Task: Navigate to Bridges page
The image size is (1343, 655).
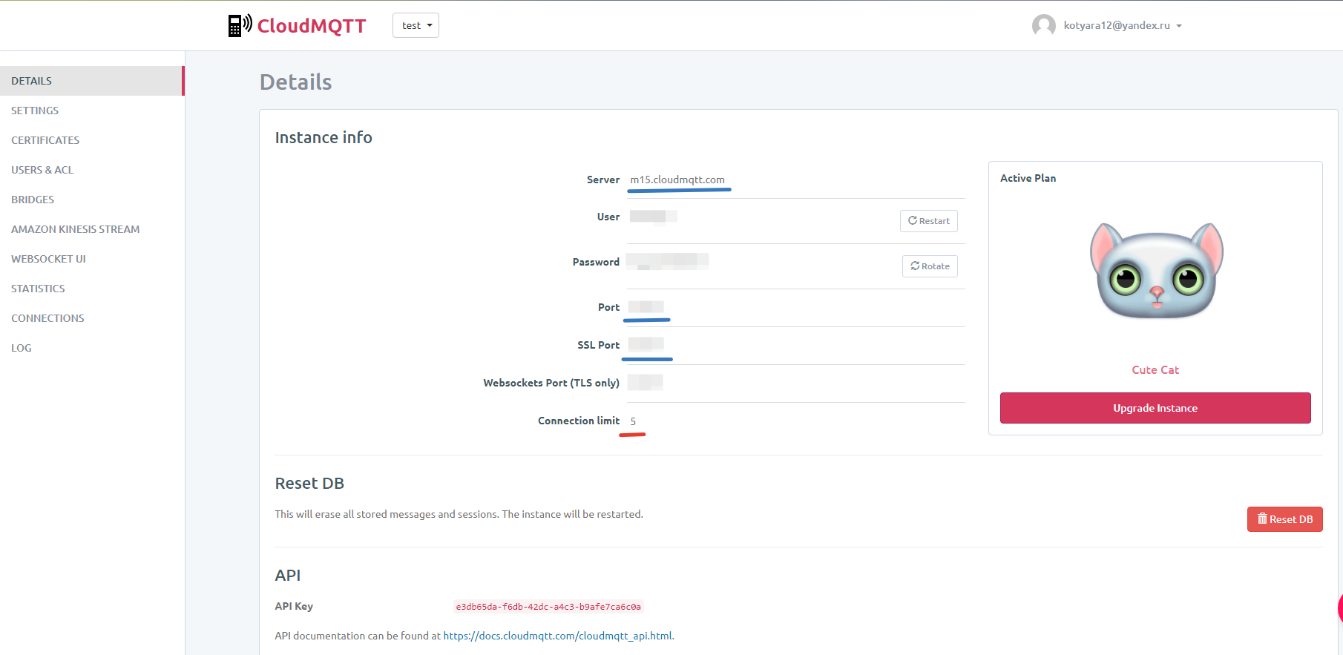Action: pos(33,200)
